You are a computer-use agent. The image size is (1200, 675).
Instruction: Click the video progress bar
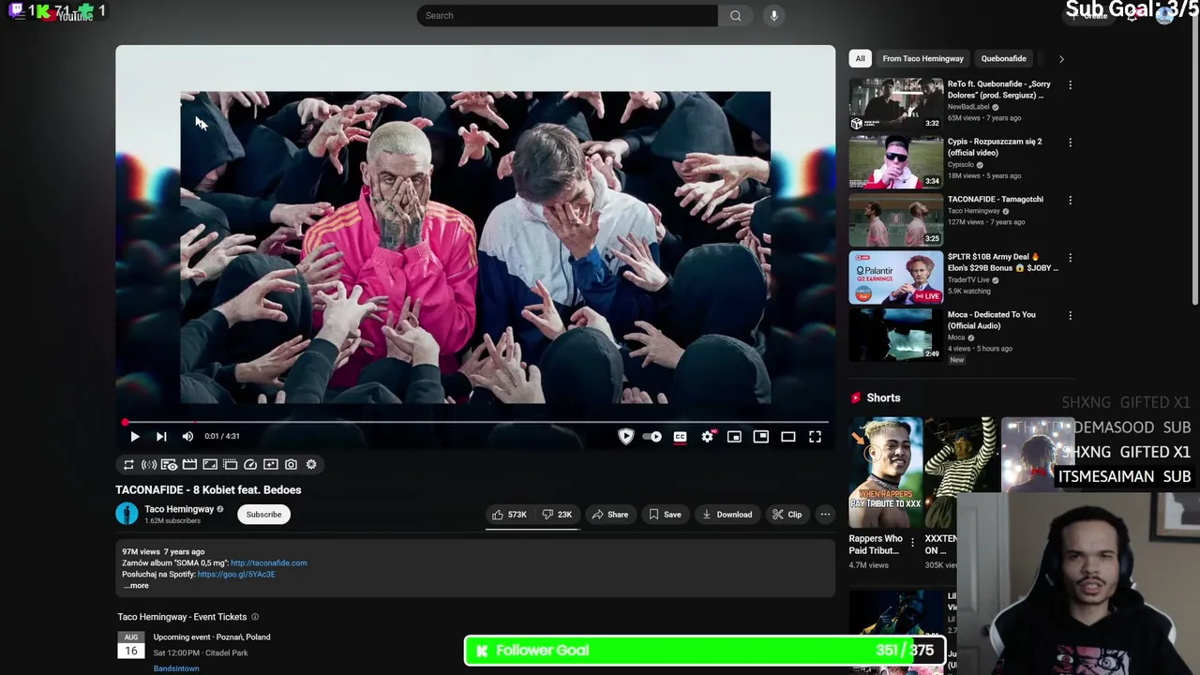(x=475, y=422)
